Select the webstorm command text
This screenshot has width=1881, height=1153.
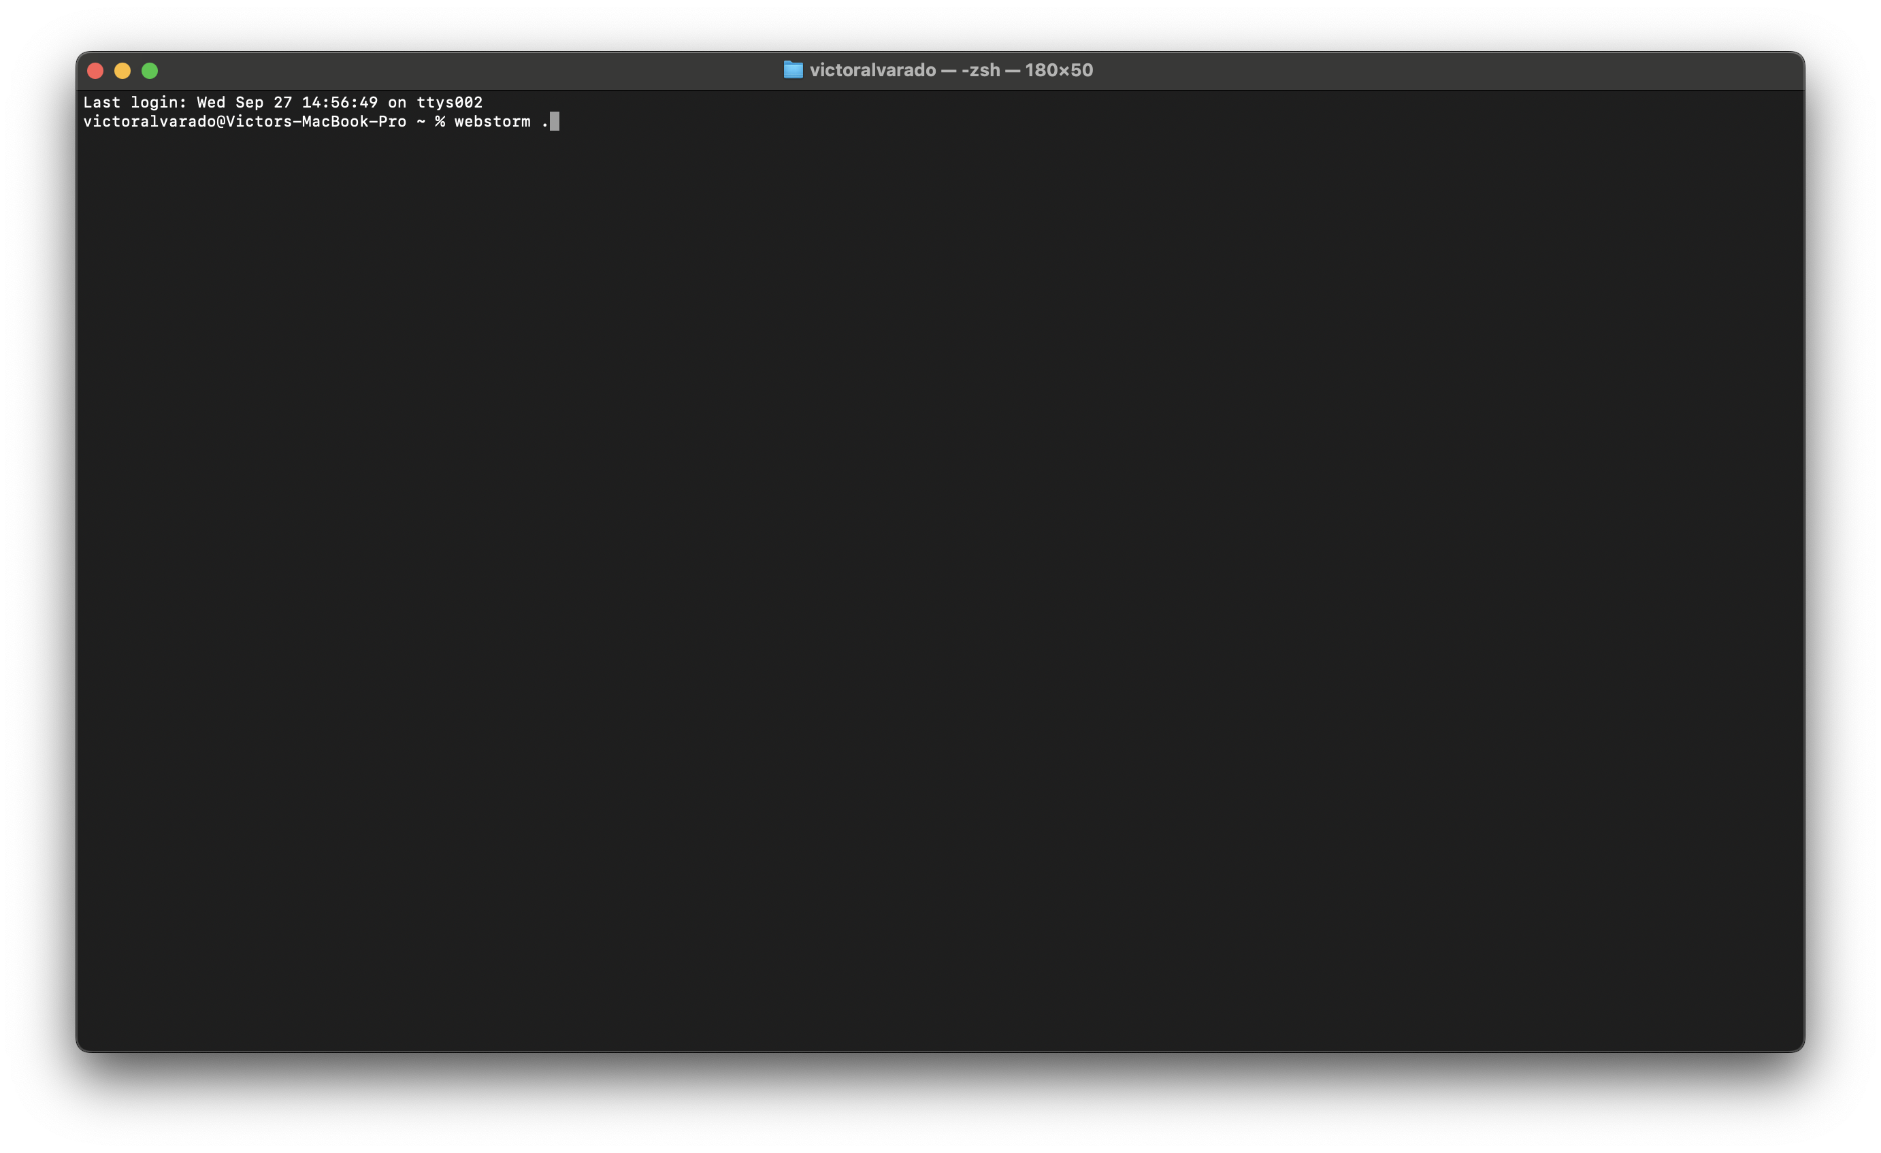pos(493,121)
